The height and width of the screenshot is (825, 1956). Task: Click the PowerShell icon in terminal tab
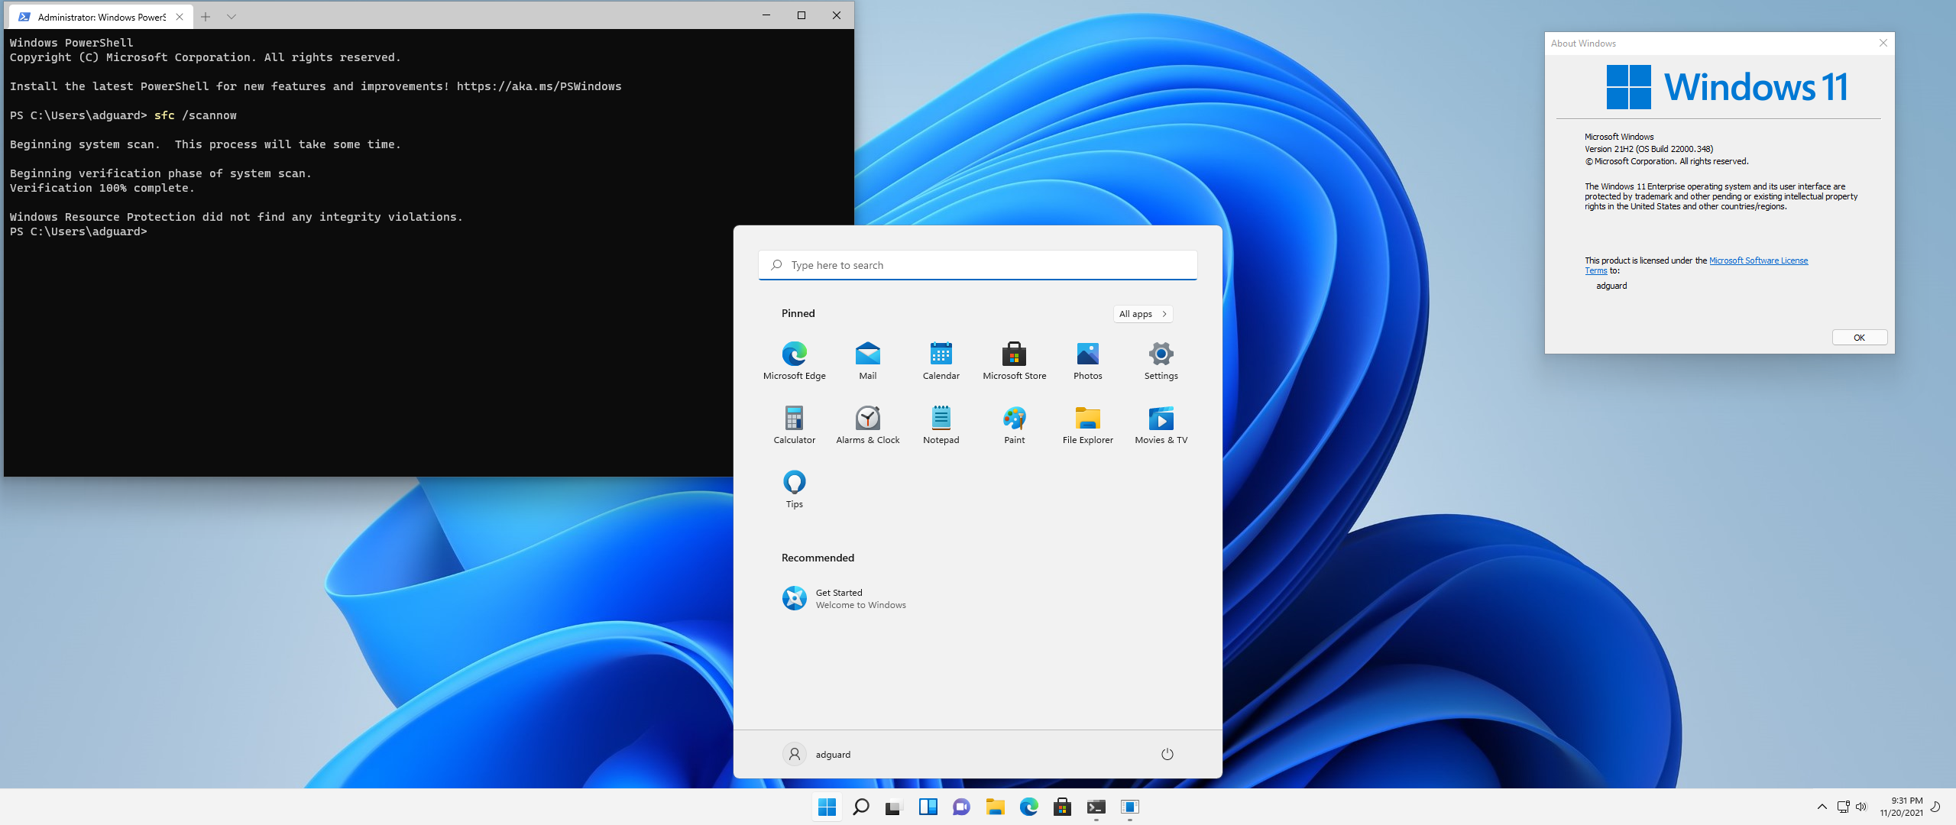coord(24,16)
